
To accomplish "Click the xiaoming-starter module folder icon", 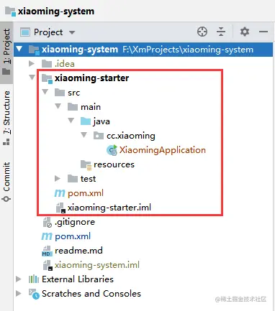I will pos(47,78).
